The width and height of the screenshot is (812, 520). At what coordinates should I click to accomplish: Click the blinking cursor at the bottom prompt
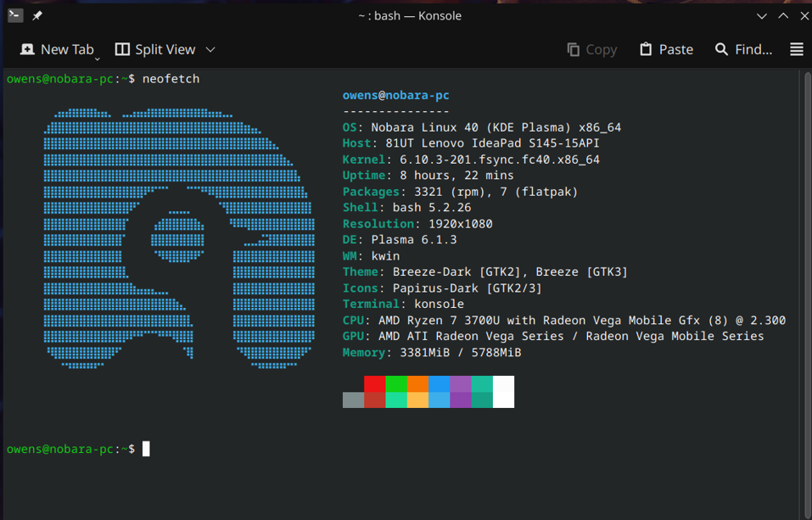[146, 449]
